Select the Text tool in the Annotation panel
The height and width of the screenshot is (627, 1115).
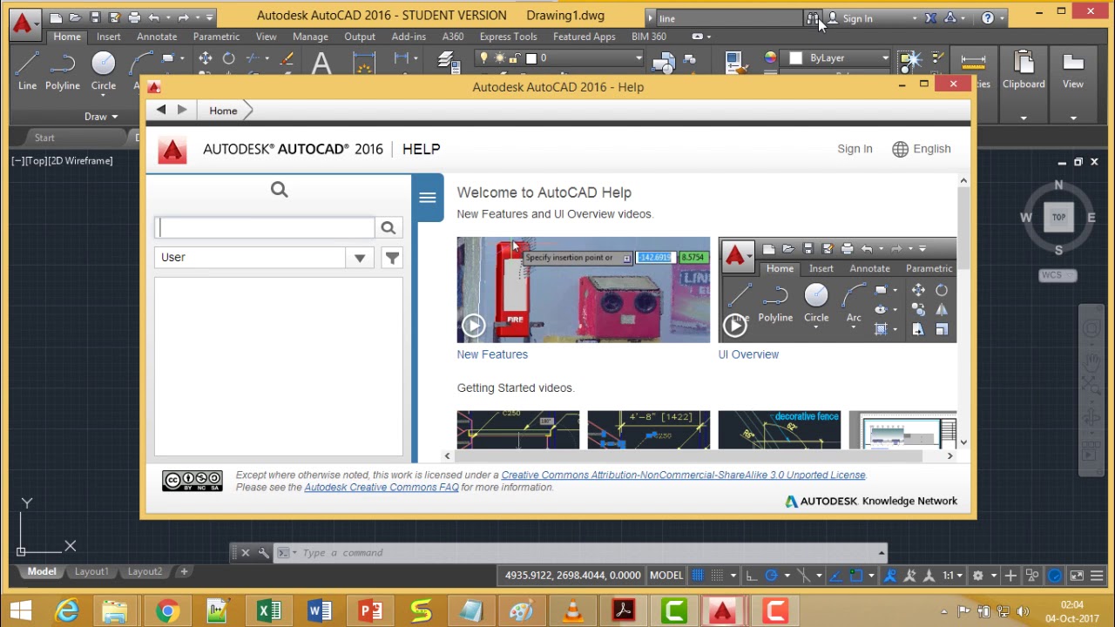321,64
